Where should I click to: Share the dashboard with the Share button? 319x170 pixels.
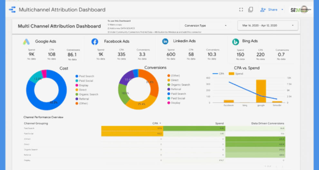tap(269, 10)
